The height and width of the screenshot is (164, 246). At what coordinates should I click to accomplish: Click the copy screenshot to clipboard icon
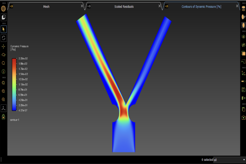243,109
